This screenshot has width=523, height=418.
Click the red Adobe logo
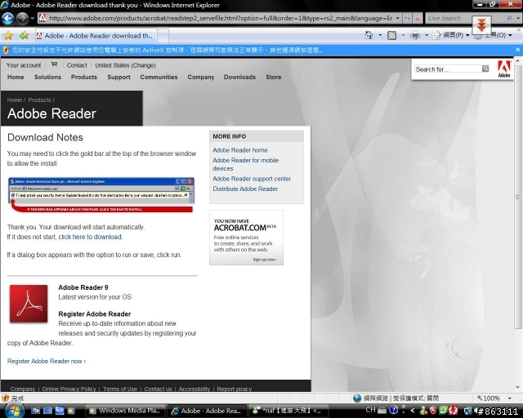504,69
